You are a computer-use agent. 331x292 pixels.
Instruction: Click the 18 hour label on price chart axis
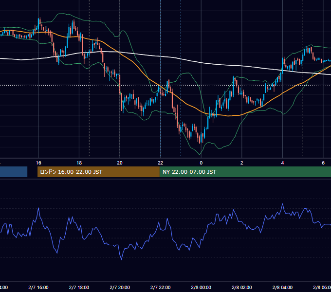(x=79, y=163)
